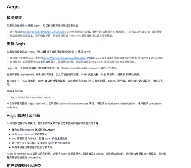Click the '用户能获得什么收益' heading
This screenshot has height=168, width=191.
24,166
